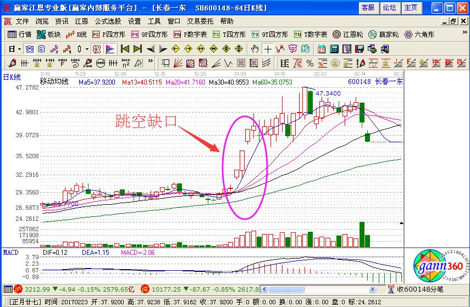The image size is (470, 307).
Task: Click the 客服 customer service button
Action: click(368, 8)
